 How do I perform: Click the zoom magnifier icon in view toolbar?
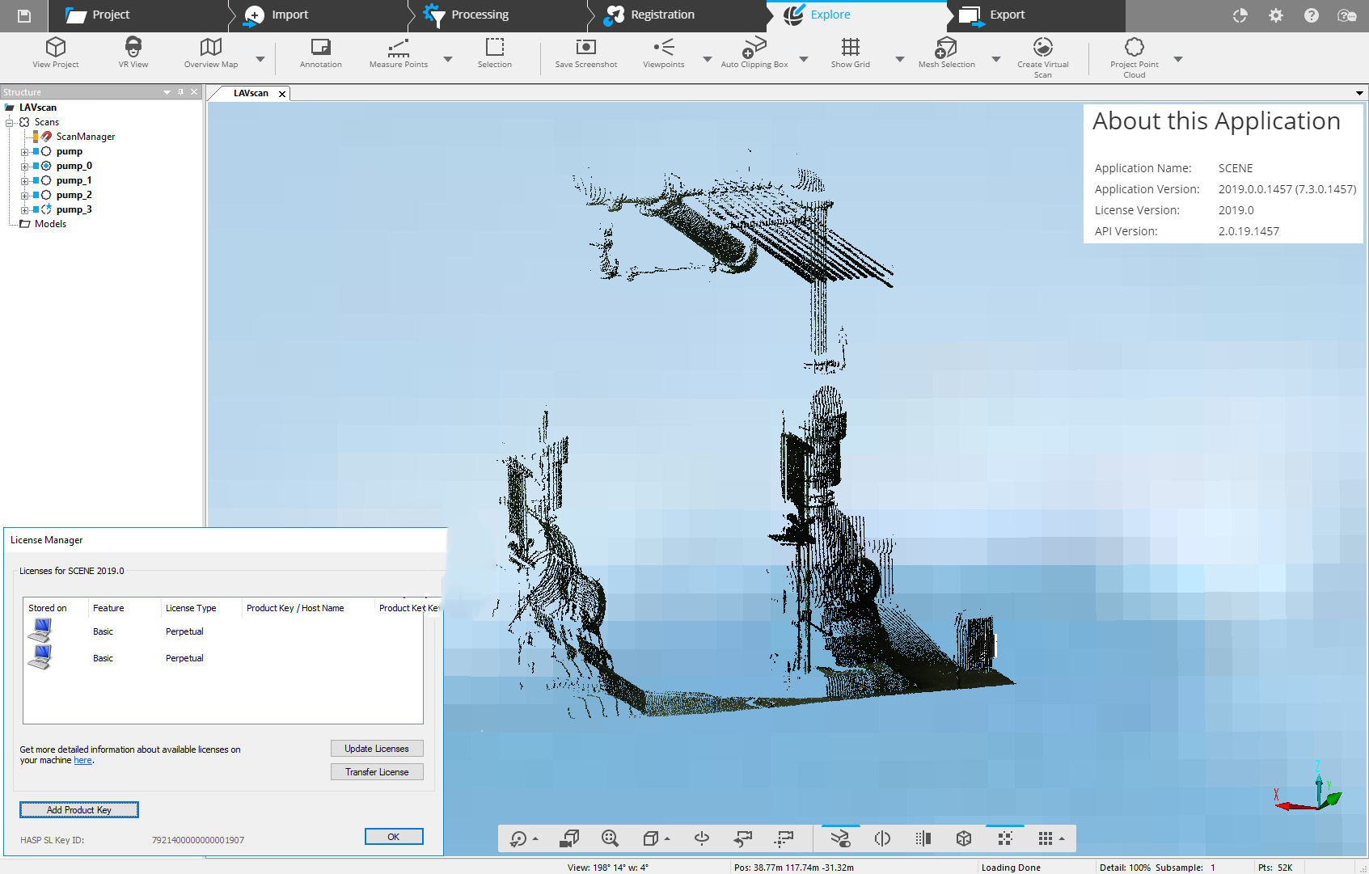tap(610, 839)
